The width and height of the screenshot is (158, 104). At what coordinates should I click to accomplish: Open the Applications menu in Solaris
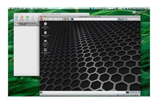pos(47,19)
